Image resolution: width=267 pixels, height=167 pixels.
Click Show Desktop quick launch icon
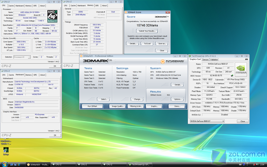[12, 164]
